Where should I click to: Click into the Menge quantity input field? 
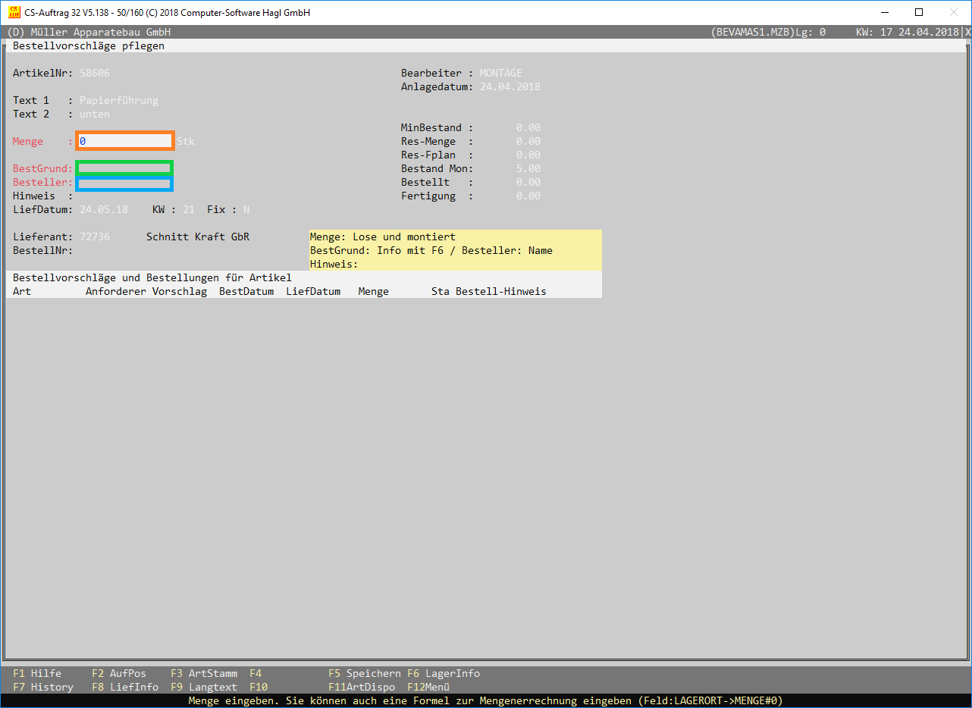[x=125, y=141]
